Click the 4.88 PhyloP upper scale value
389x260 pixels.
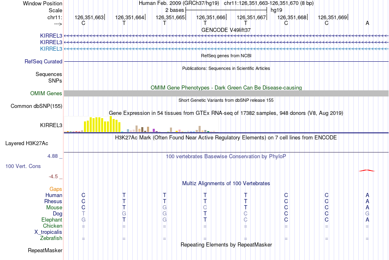52,156
